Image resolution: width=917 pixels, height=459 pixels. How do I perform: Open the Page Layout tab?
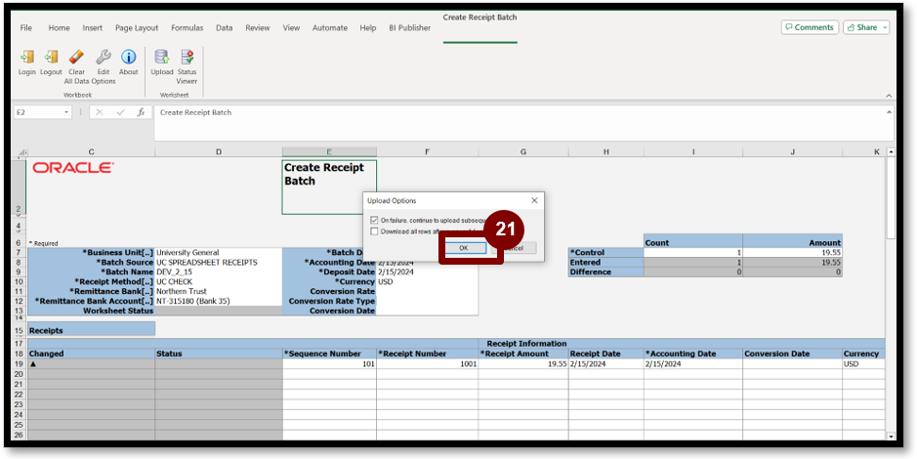137,27
